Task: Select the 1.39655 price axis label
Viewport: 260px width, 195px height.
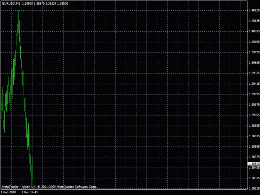Action: [x=254, y=63]
